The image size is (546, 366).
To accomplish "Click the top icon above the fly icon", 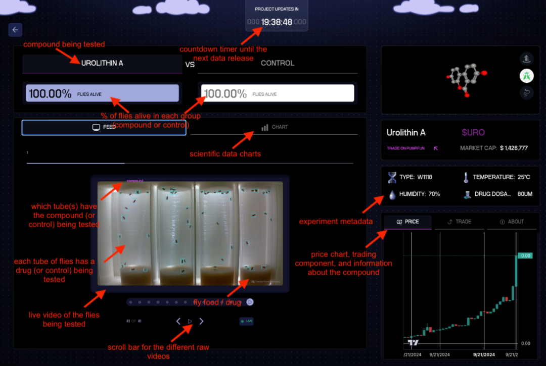I will pyautogui.click(x=527, y=59).
